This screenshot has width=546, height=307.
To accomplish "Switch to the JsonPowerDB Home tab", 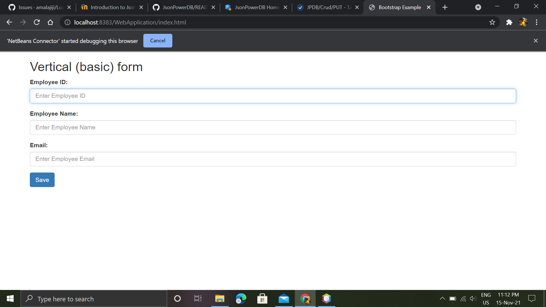I will coord(255,7).
